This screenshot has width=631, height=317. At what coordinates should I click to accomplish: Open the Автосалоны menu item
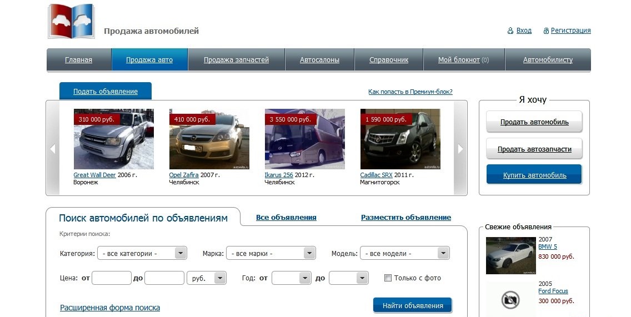pyautogui.click(x=319, y=59)
